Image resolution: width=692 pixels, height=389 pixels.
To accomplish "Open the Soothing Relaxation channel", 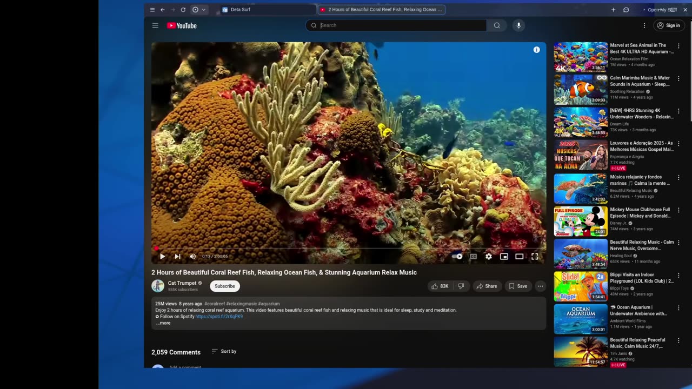I will (627, 91).
